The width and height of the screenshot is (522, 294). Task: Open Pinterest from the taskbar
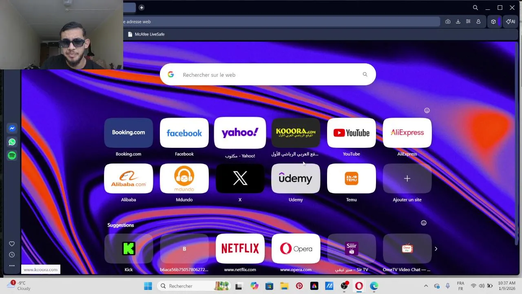coord(299,286)
